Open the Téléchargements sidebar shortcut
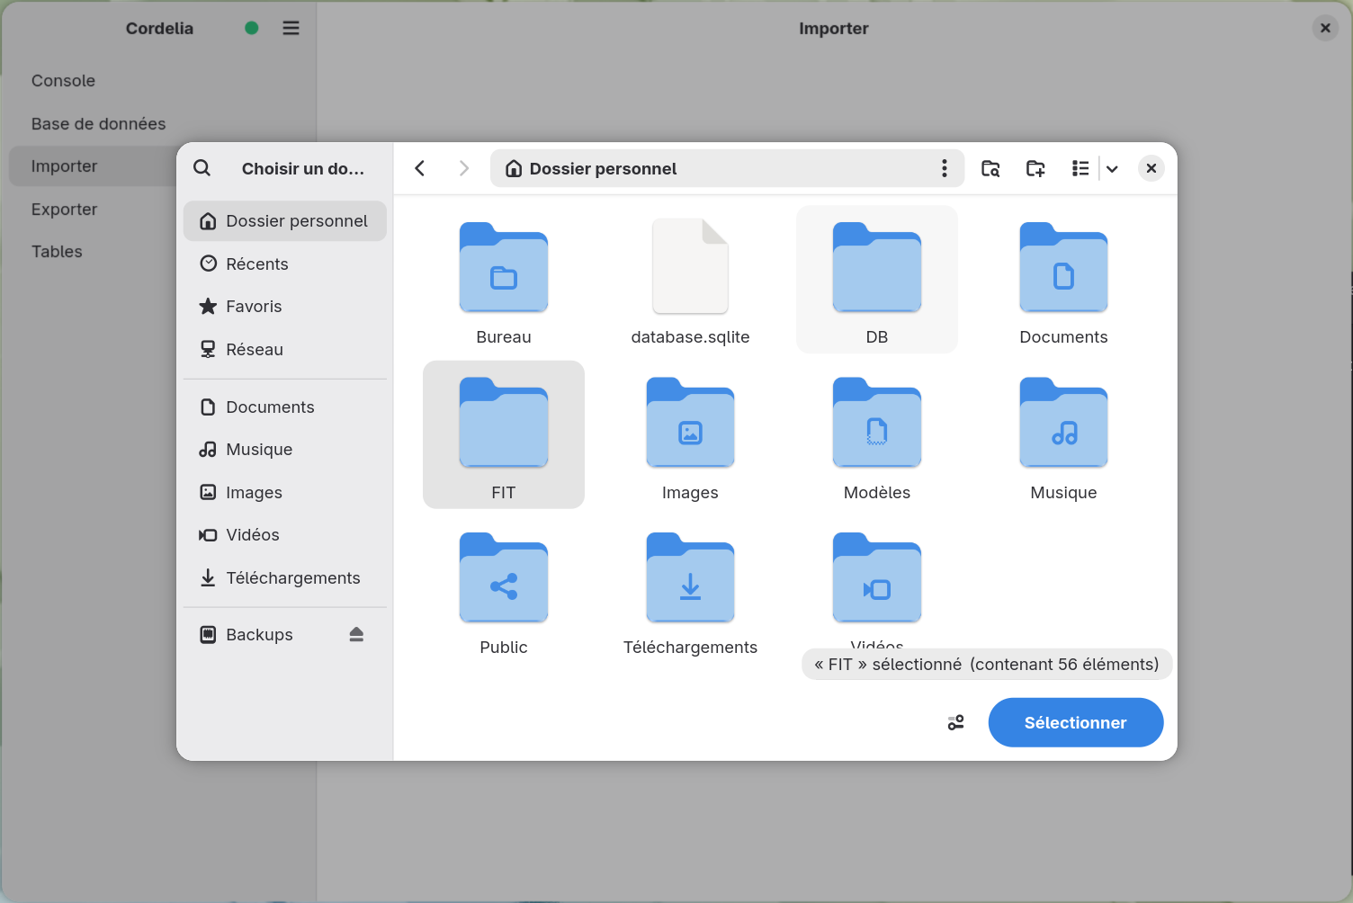Image resolution: width=1353 pixels, height=903 pixels. [285, 578]
